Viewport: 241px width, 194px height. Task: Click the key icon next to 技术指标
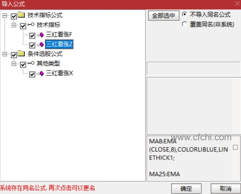coord(31,24)
